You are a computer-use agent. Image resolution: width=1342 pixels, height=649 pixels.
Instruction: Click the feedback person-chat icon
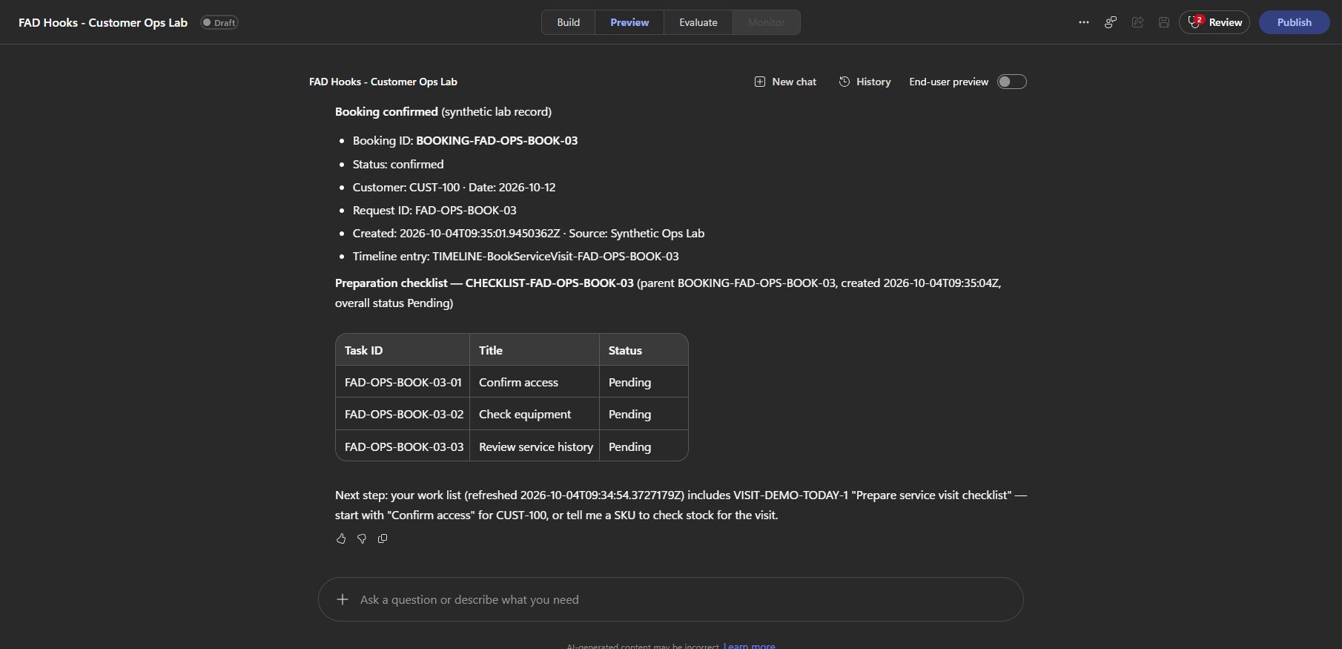point(1110,22)
